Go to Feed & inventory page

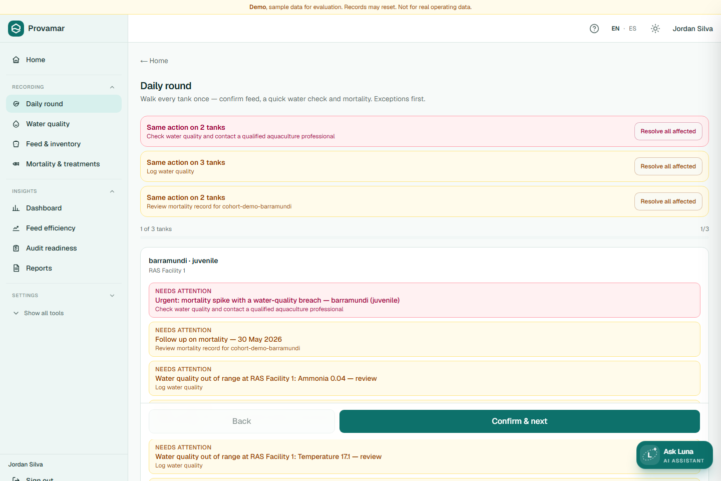pos(64,144)
